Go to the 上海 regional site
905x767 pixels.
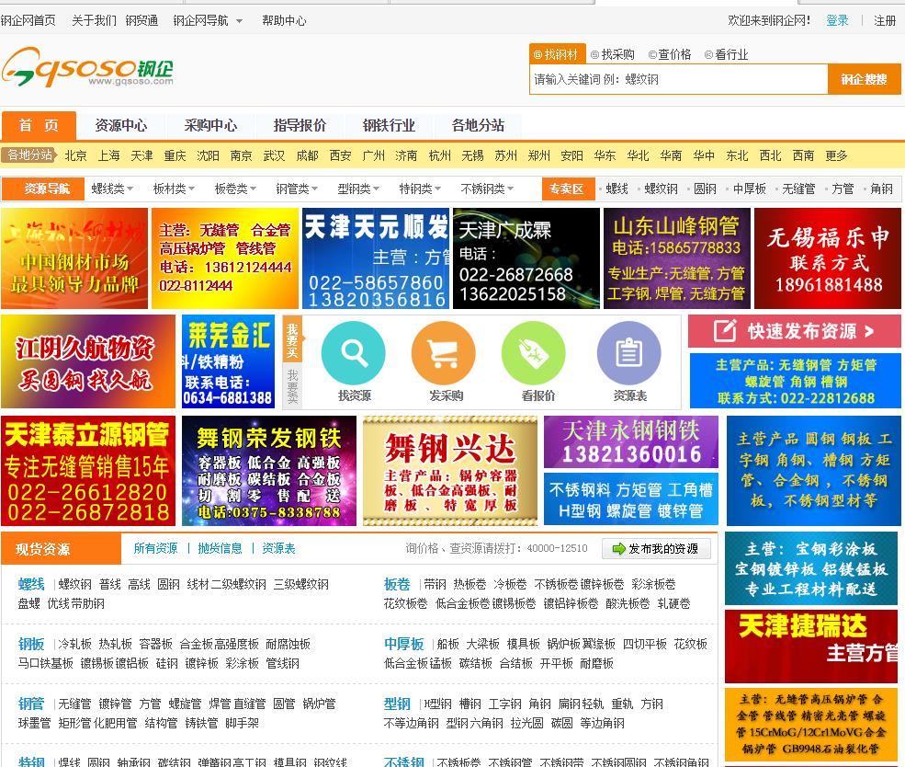(108, 155)
